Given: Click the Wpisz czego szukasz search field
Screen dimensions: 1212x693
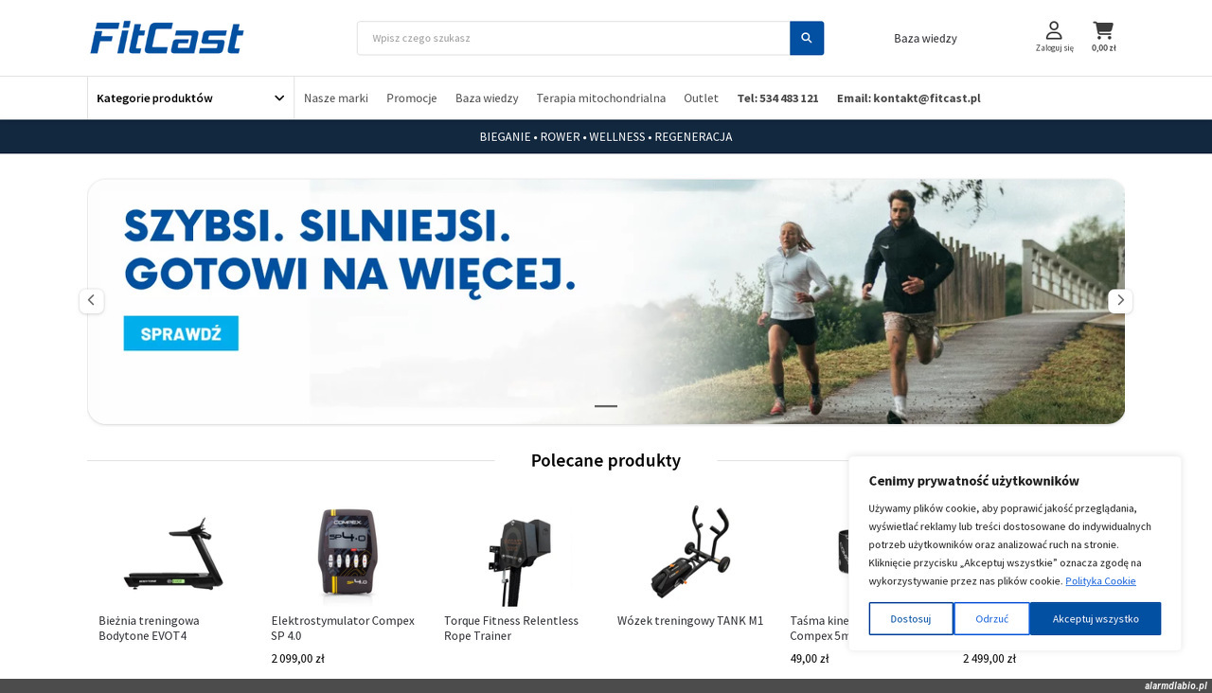Looking at the screenshot, I should coord(574,38).
